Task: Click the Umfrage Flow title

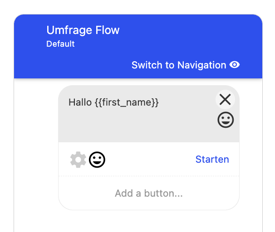Action: tap(83, 30)
